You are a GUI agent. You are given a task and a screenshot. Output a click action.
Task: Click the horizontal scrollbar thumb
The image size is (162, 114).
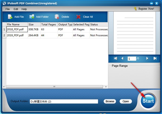tap(54, 87)
